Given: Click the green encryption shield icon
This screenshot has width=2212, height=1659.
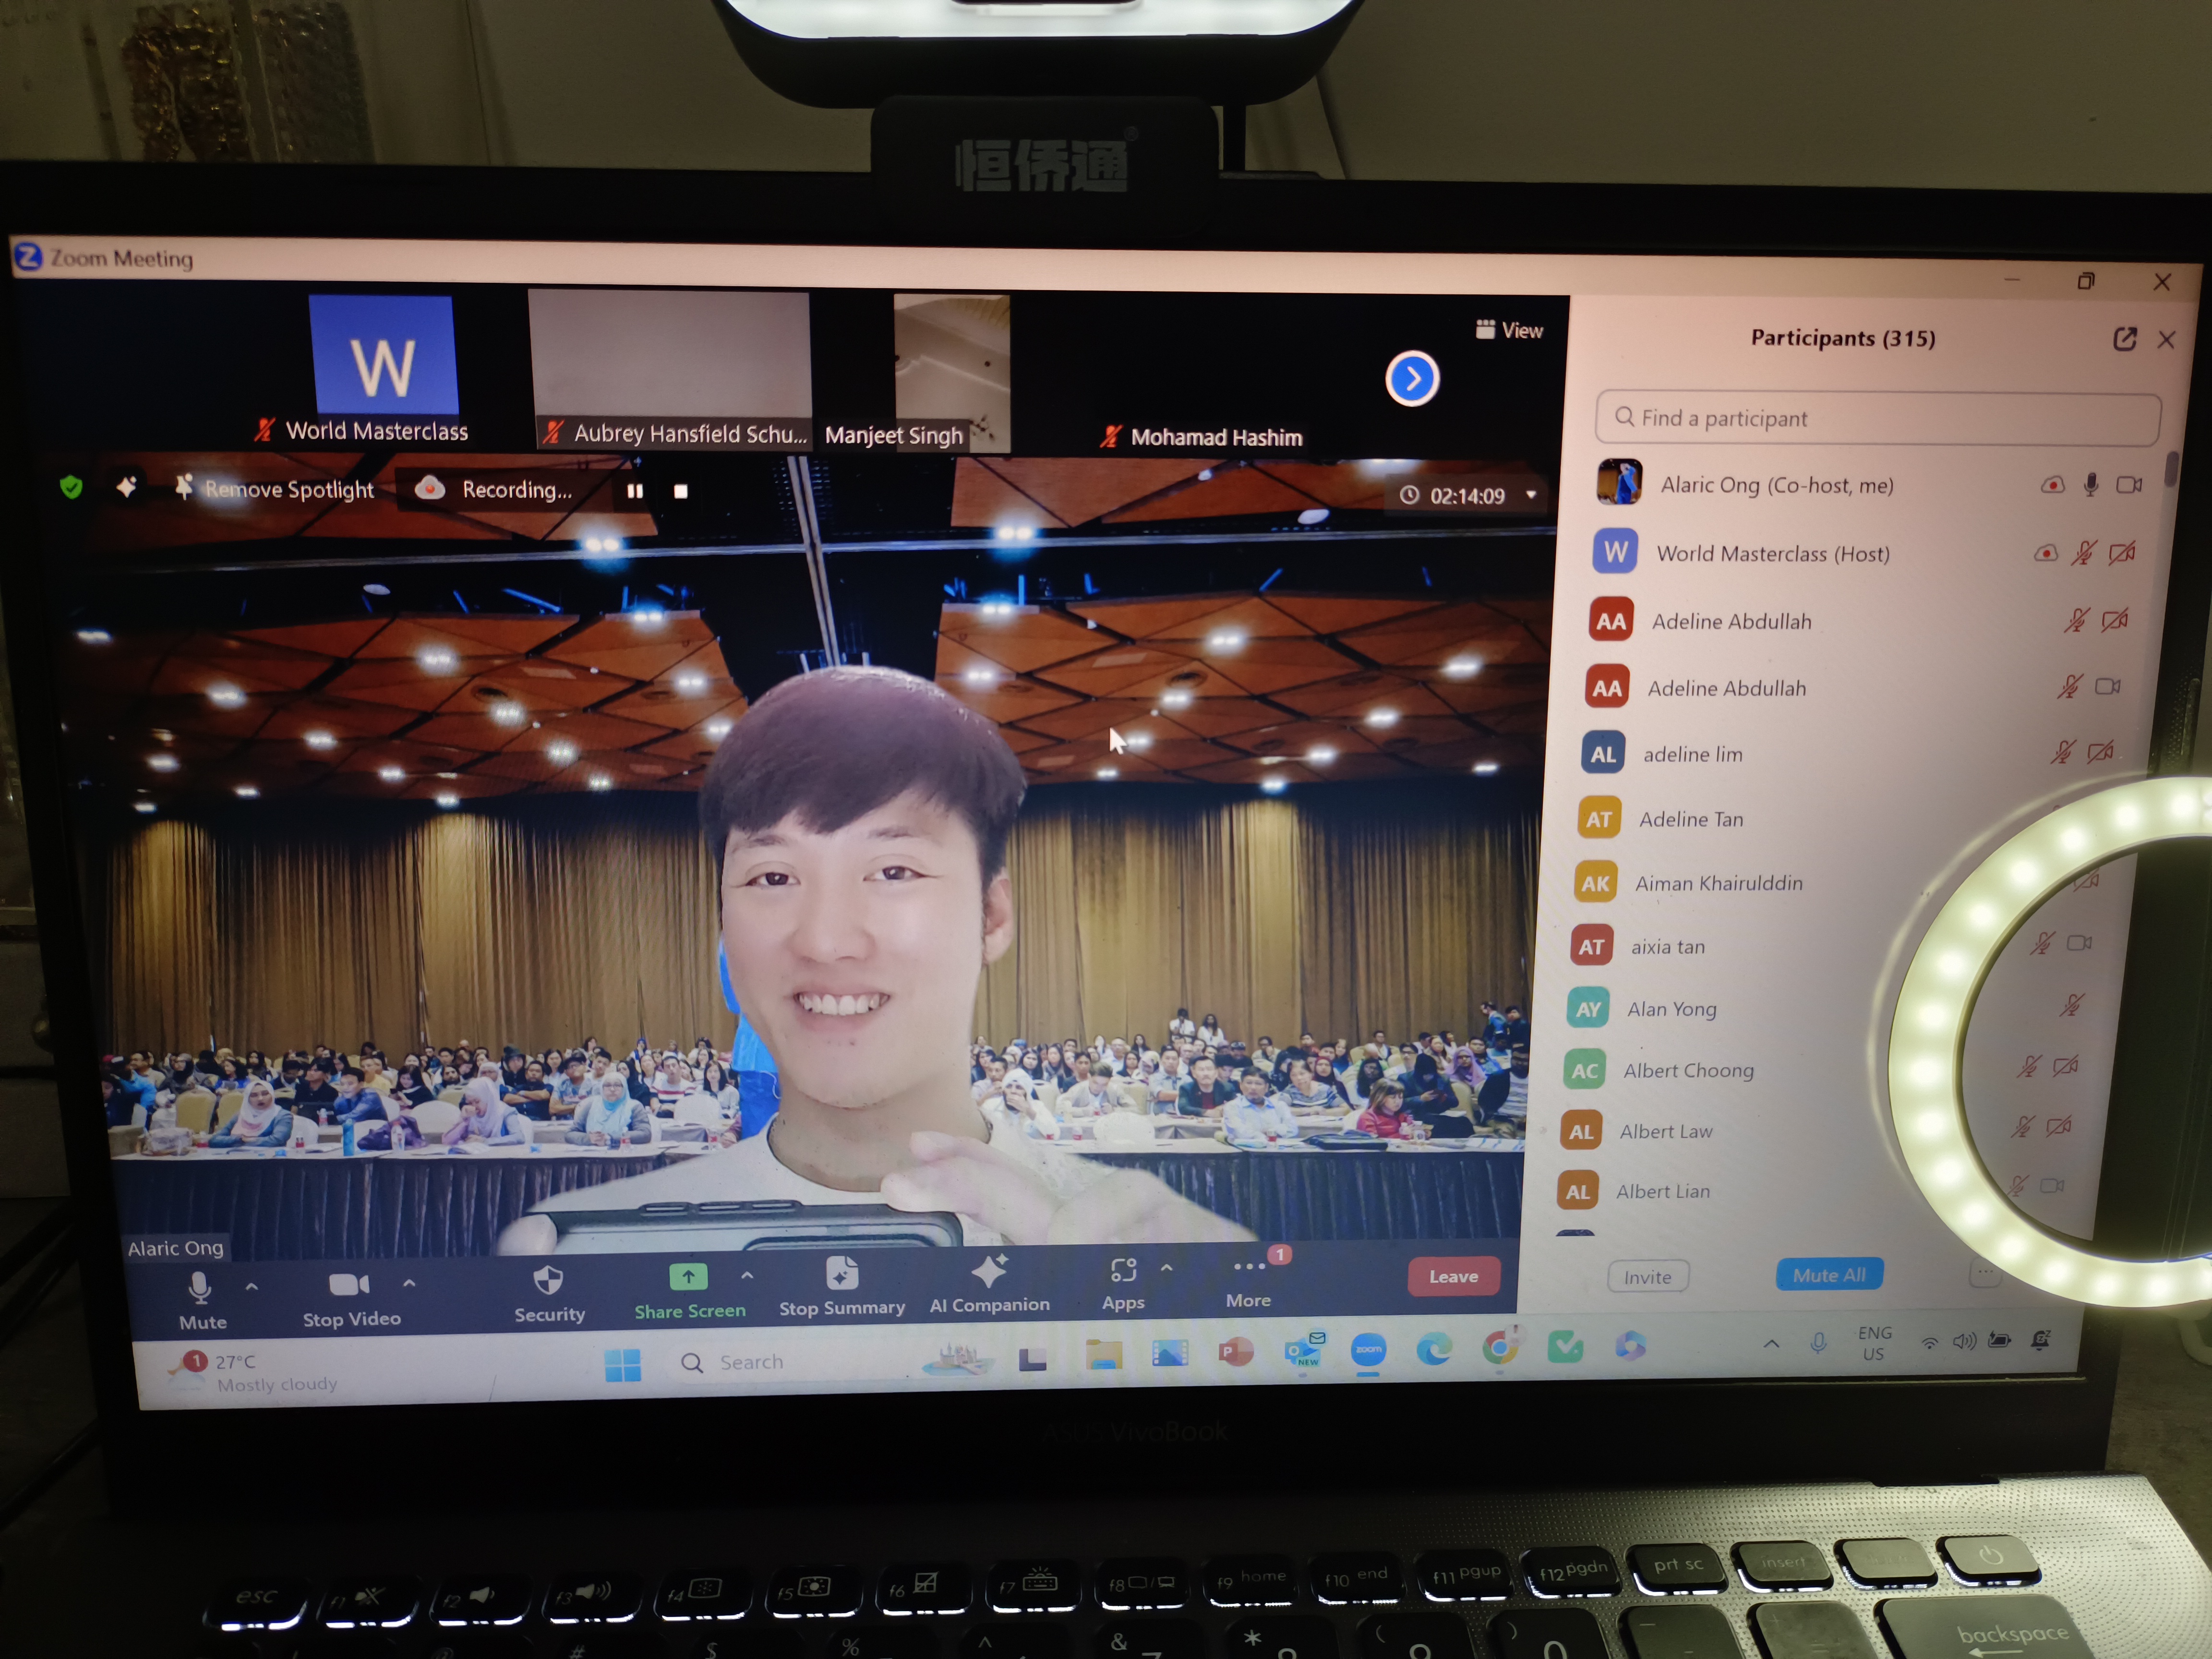Looking at the screenshot, I should click(71, 487).
